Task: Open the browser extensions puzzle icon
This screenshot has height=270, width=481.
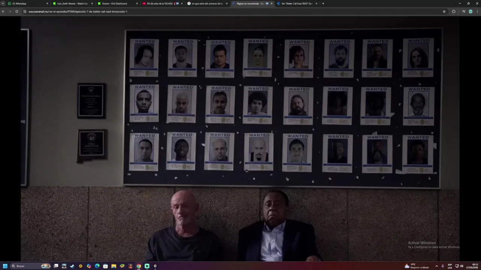Action: click(x=454, y=12)
